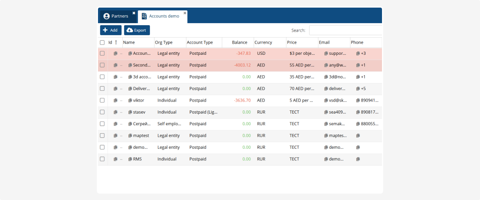
Task: Copy the +5 phone number via icon
Action: (358, 89)
